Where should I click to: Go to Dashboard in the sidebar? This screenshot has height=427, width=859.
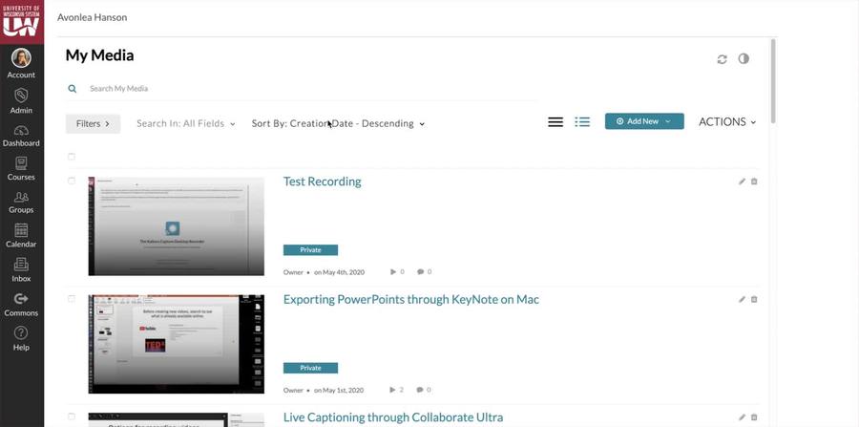tap(21, 136)
